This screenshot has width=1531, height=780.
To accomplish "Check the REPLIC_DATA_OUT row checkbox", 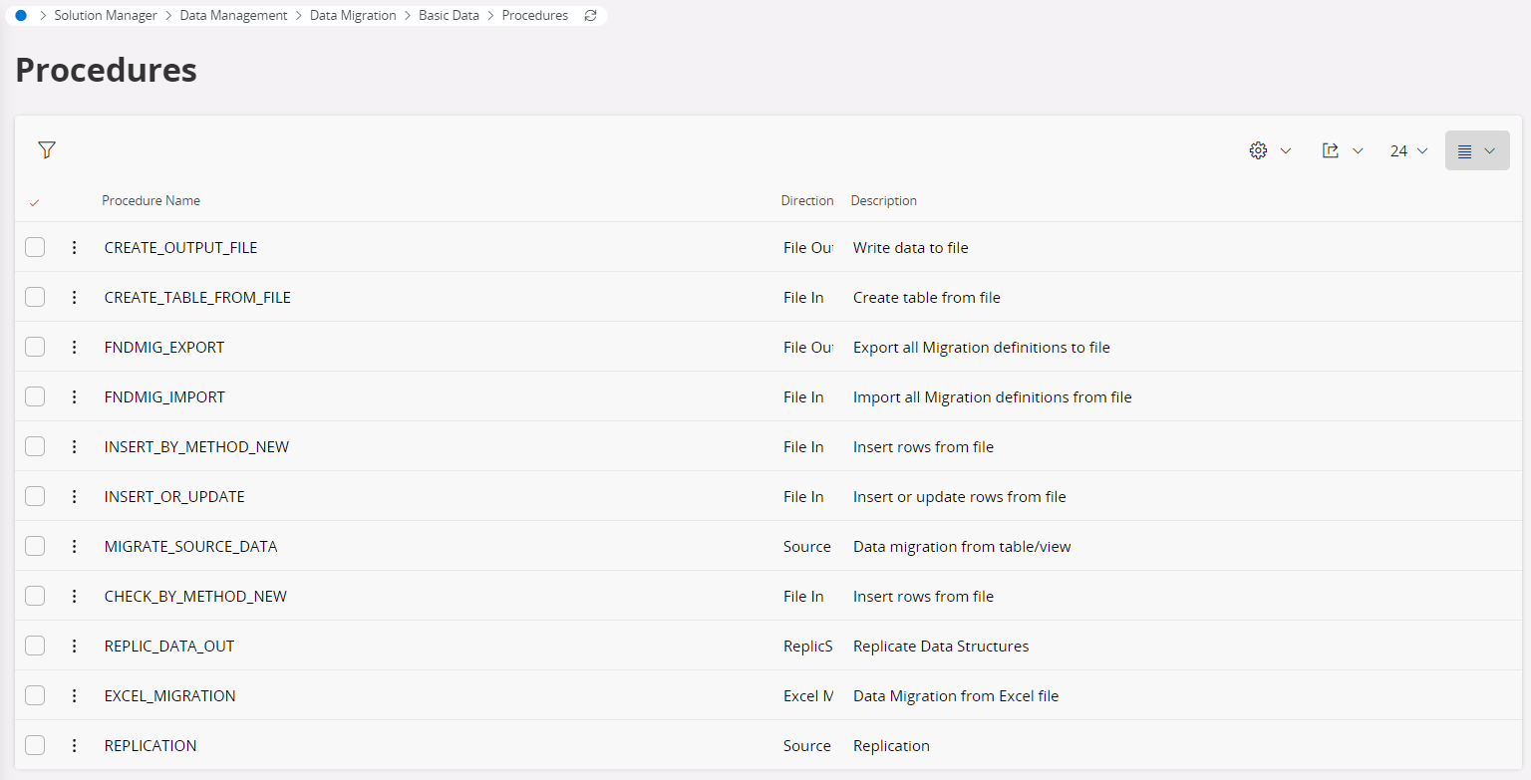I will (x=35, y=646).
